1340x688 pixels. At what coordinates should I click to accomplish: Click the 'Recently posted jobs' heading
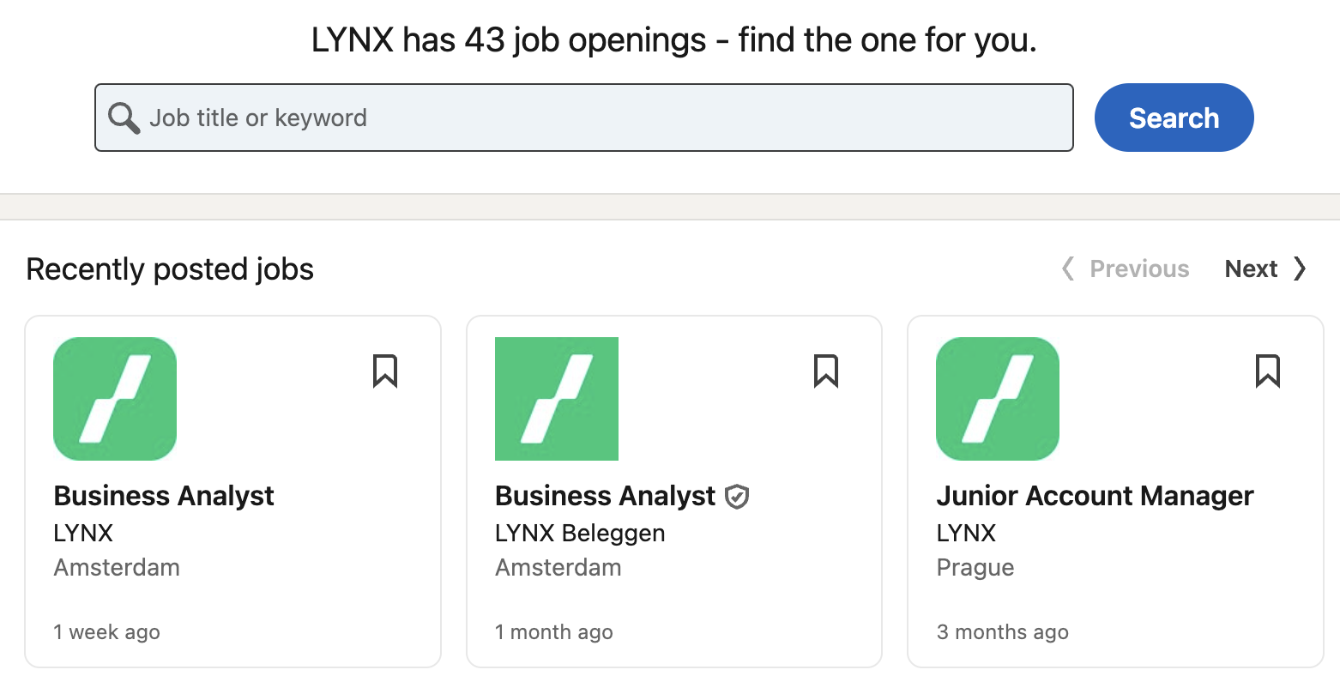(170, 269)
